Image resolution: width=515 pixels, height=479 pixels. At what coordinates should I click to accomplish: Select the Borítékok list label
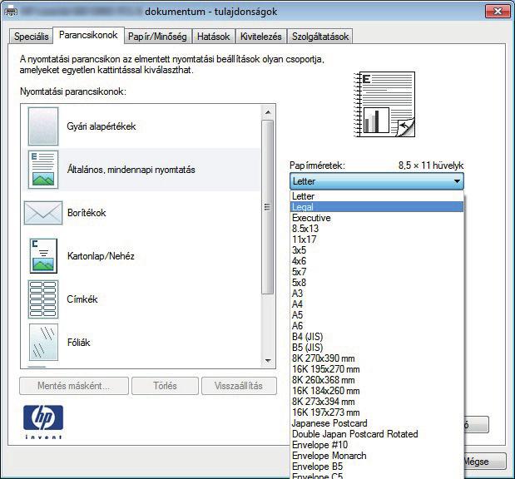[87, 213]
